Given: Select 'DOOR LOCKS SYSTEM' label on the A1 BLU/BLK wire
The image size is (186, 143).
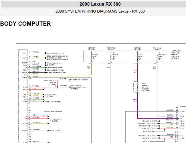Looking at the screenshot, I should pos(56,53).
